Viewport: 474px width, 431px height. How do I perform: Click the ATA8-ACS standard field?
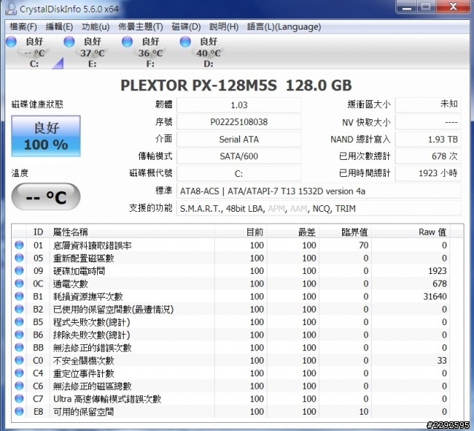(x=319, y=191)
